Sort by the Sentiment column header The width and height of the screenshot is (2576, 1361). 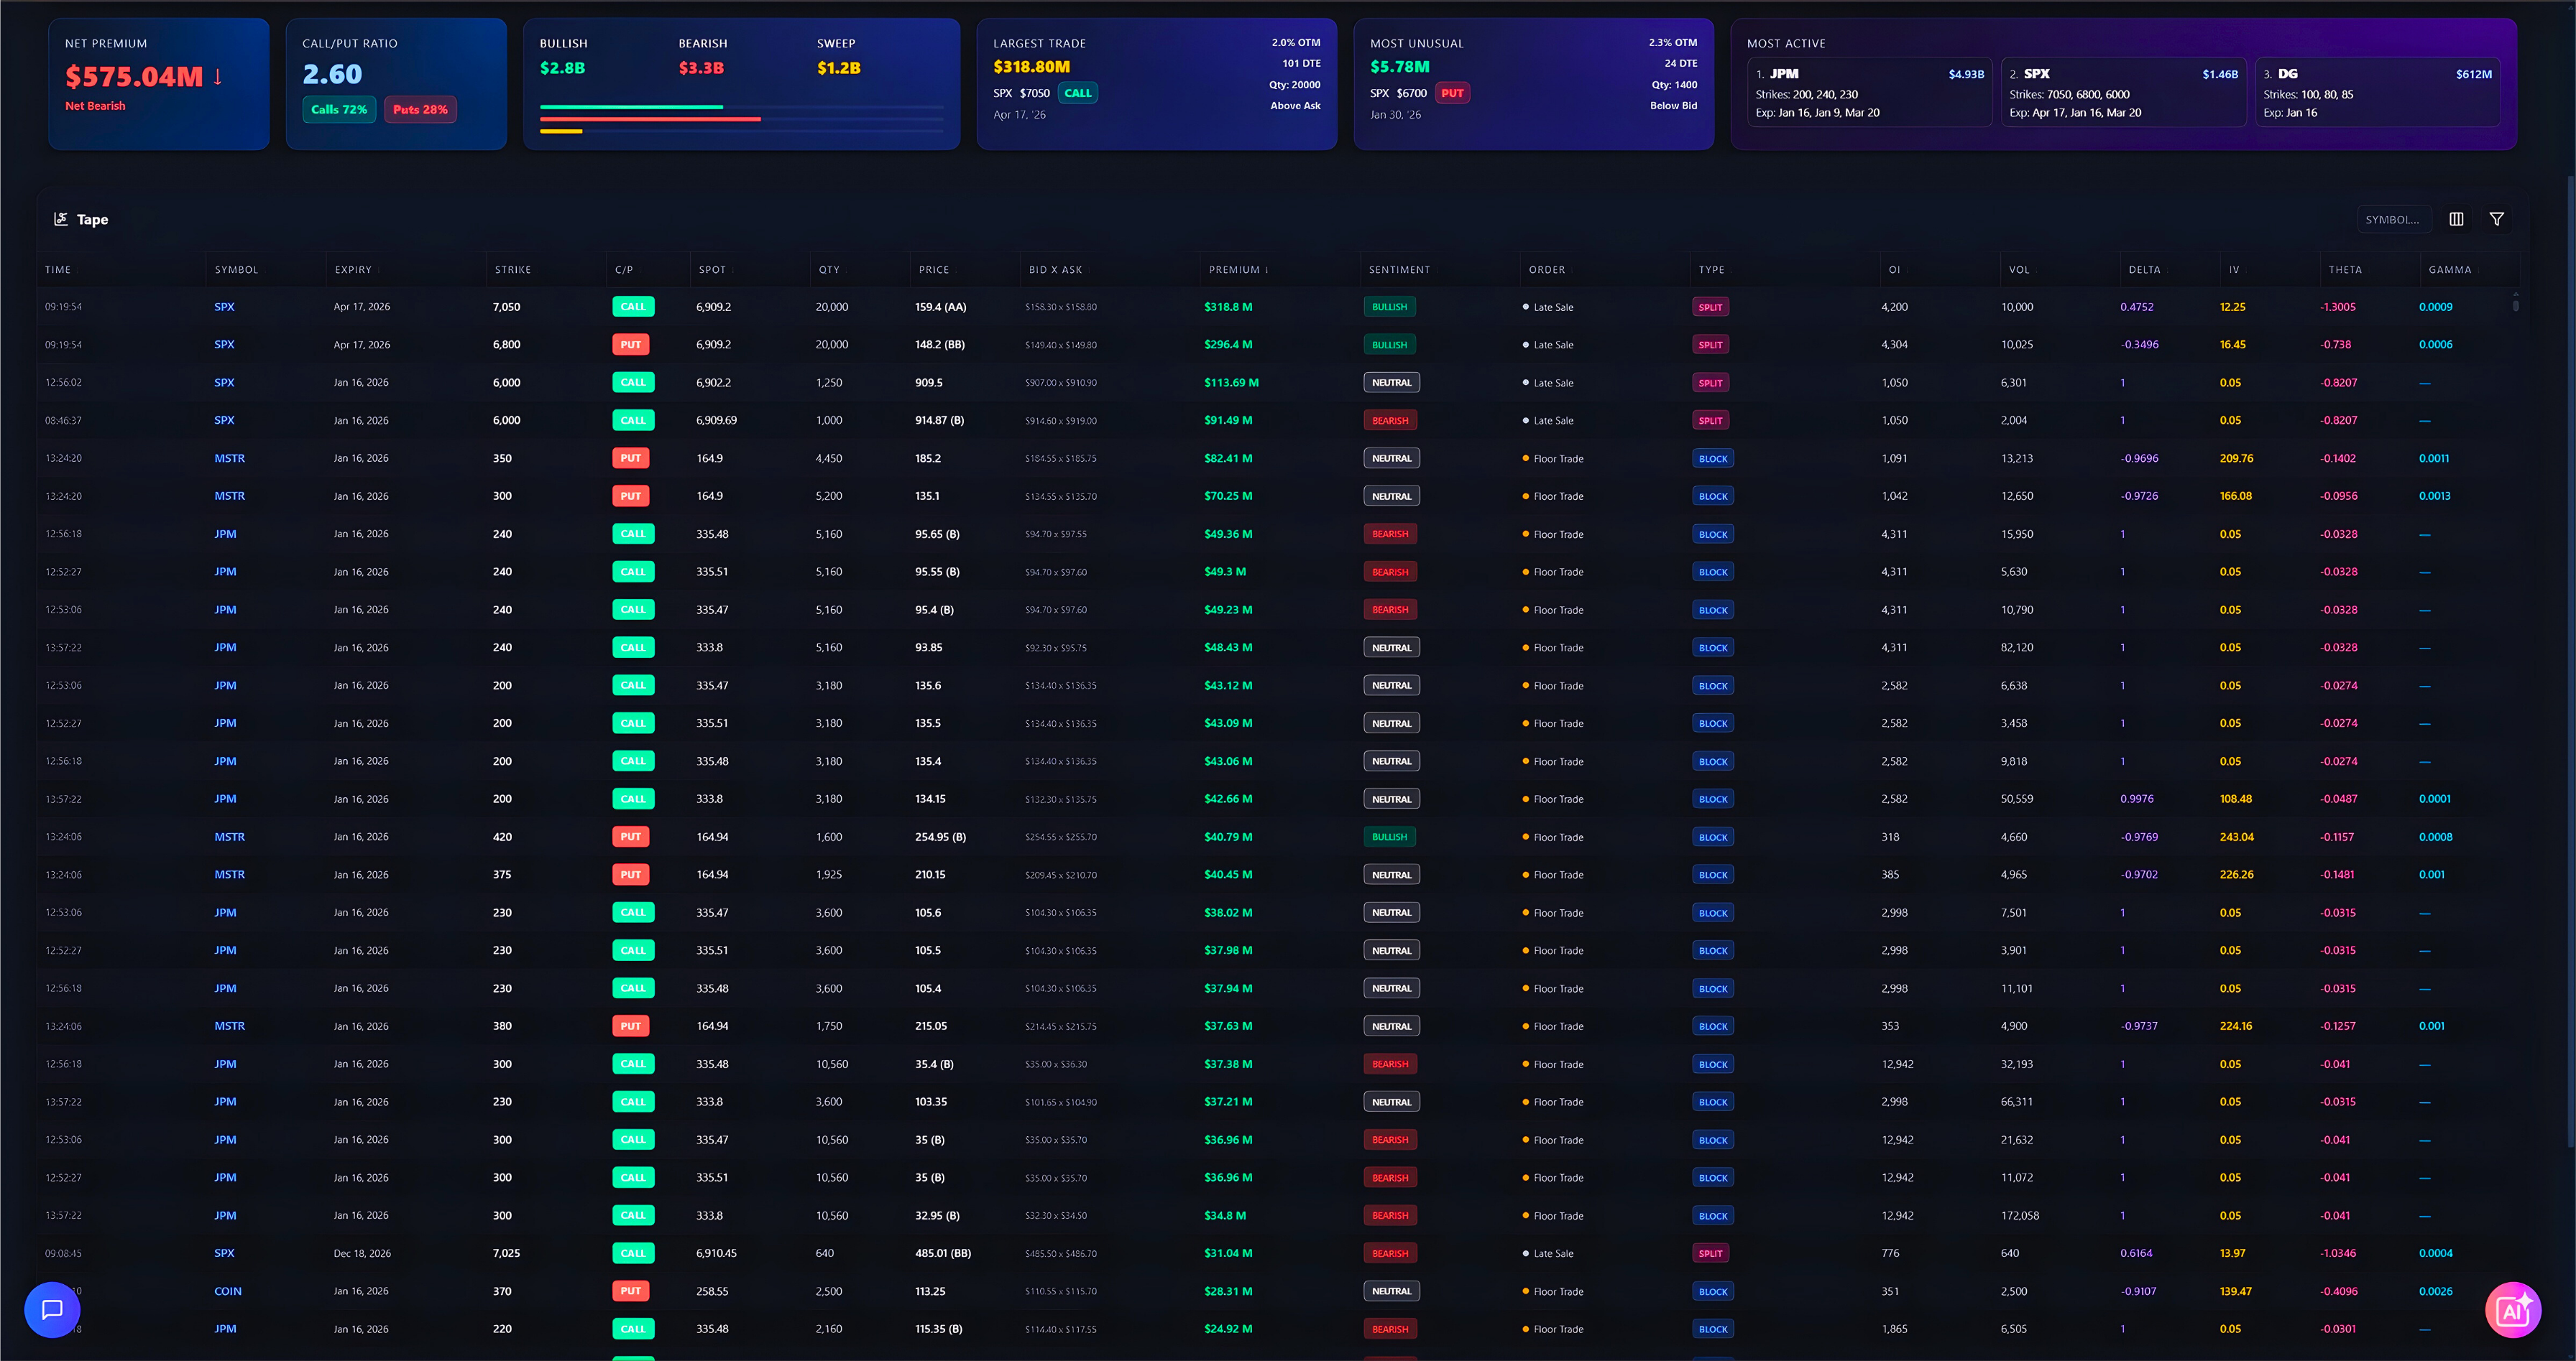coord(1399,270)
